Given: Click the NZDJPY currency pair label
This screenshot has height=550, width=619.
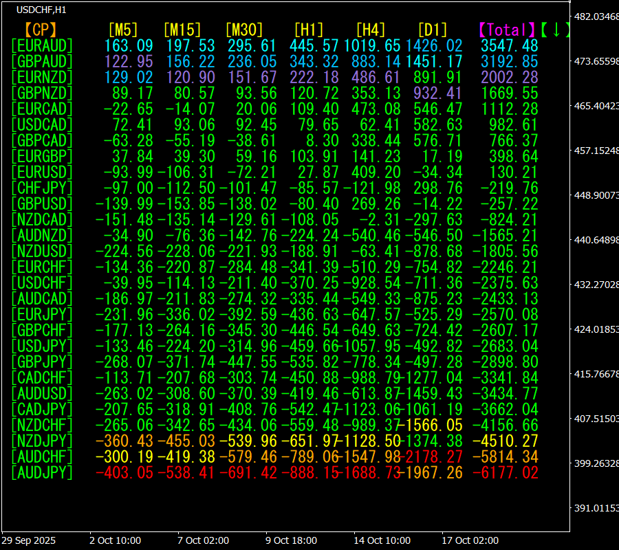Looking at the screenshot, I should [x=42, y=441].
